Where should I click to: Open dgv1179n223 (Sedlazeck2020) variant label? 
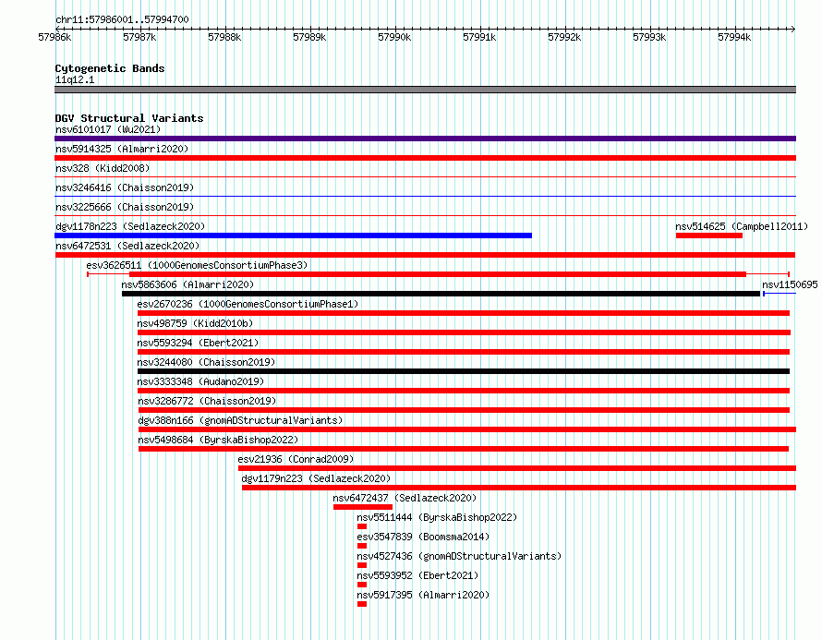(x=316, y=478)
